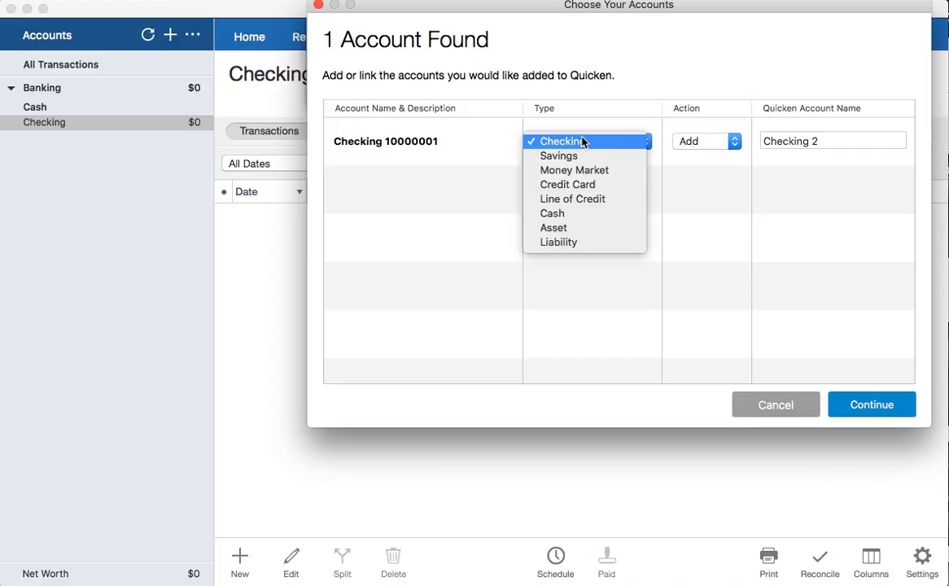This screenshot has width=949, height=586.
Task: Choose Credit Card account type
Action: pos(584,185)
